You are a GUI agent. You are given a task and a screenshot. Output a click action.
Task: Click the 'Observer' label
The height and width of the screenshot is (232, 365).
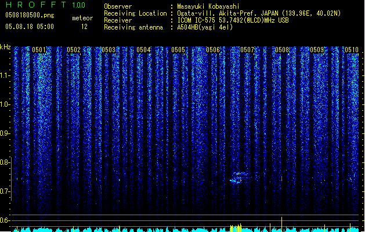[x=118, y=6]
